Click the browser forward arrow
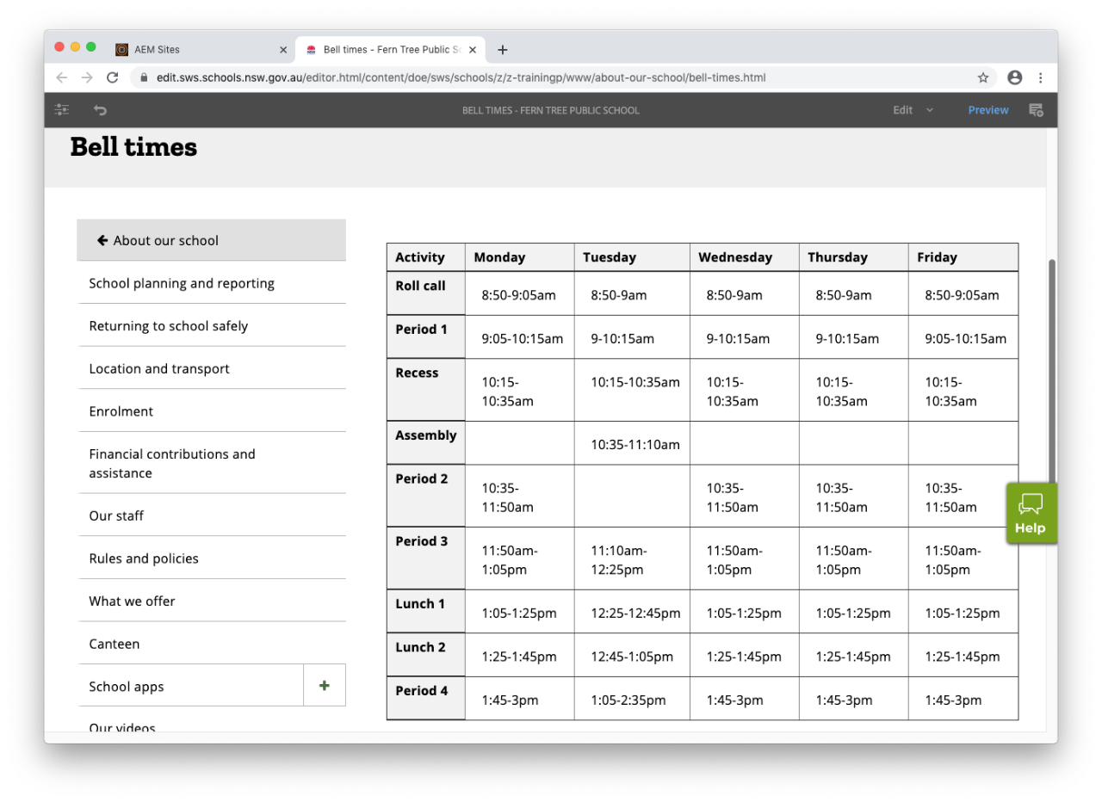The image size is (1102, 802). (87, 77)
